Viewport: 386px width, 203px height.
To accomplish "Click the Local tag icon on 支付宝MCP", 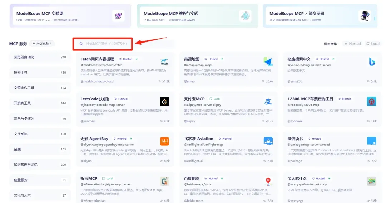I will pos(211,99).
